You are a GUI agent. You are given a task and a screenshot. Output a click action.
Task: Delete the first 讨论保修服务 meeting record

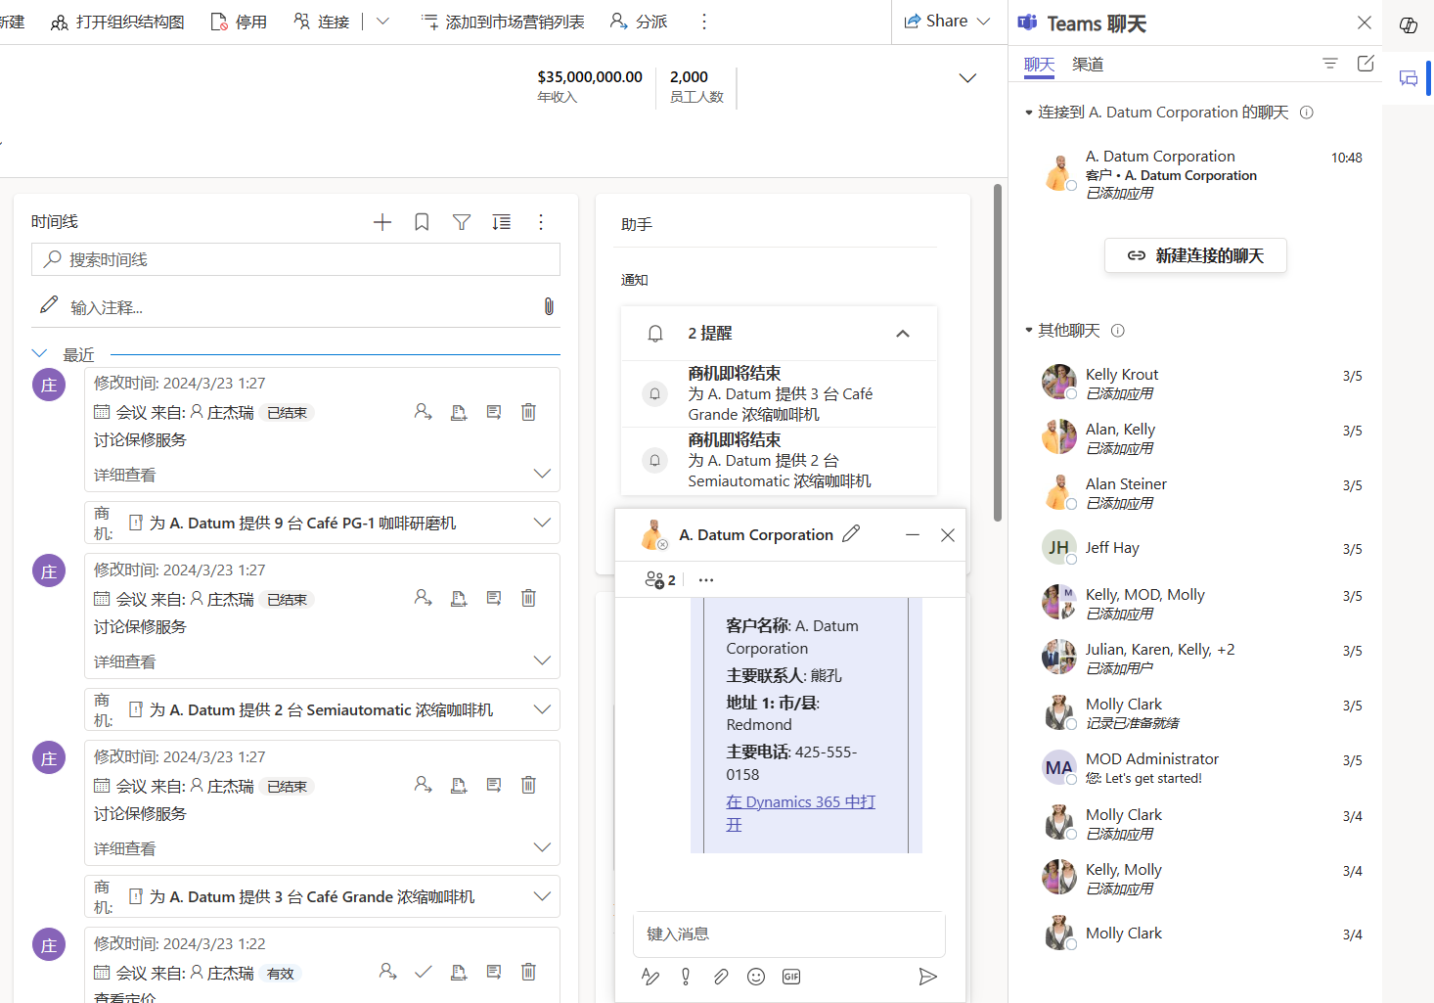coord(528,412)
